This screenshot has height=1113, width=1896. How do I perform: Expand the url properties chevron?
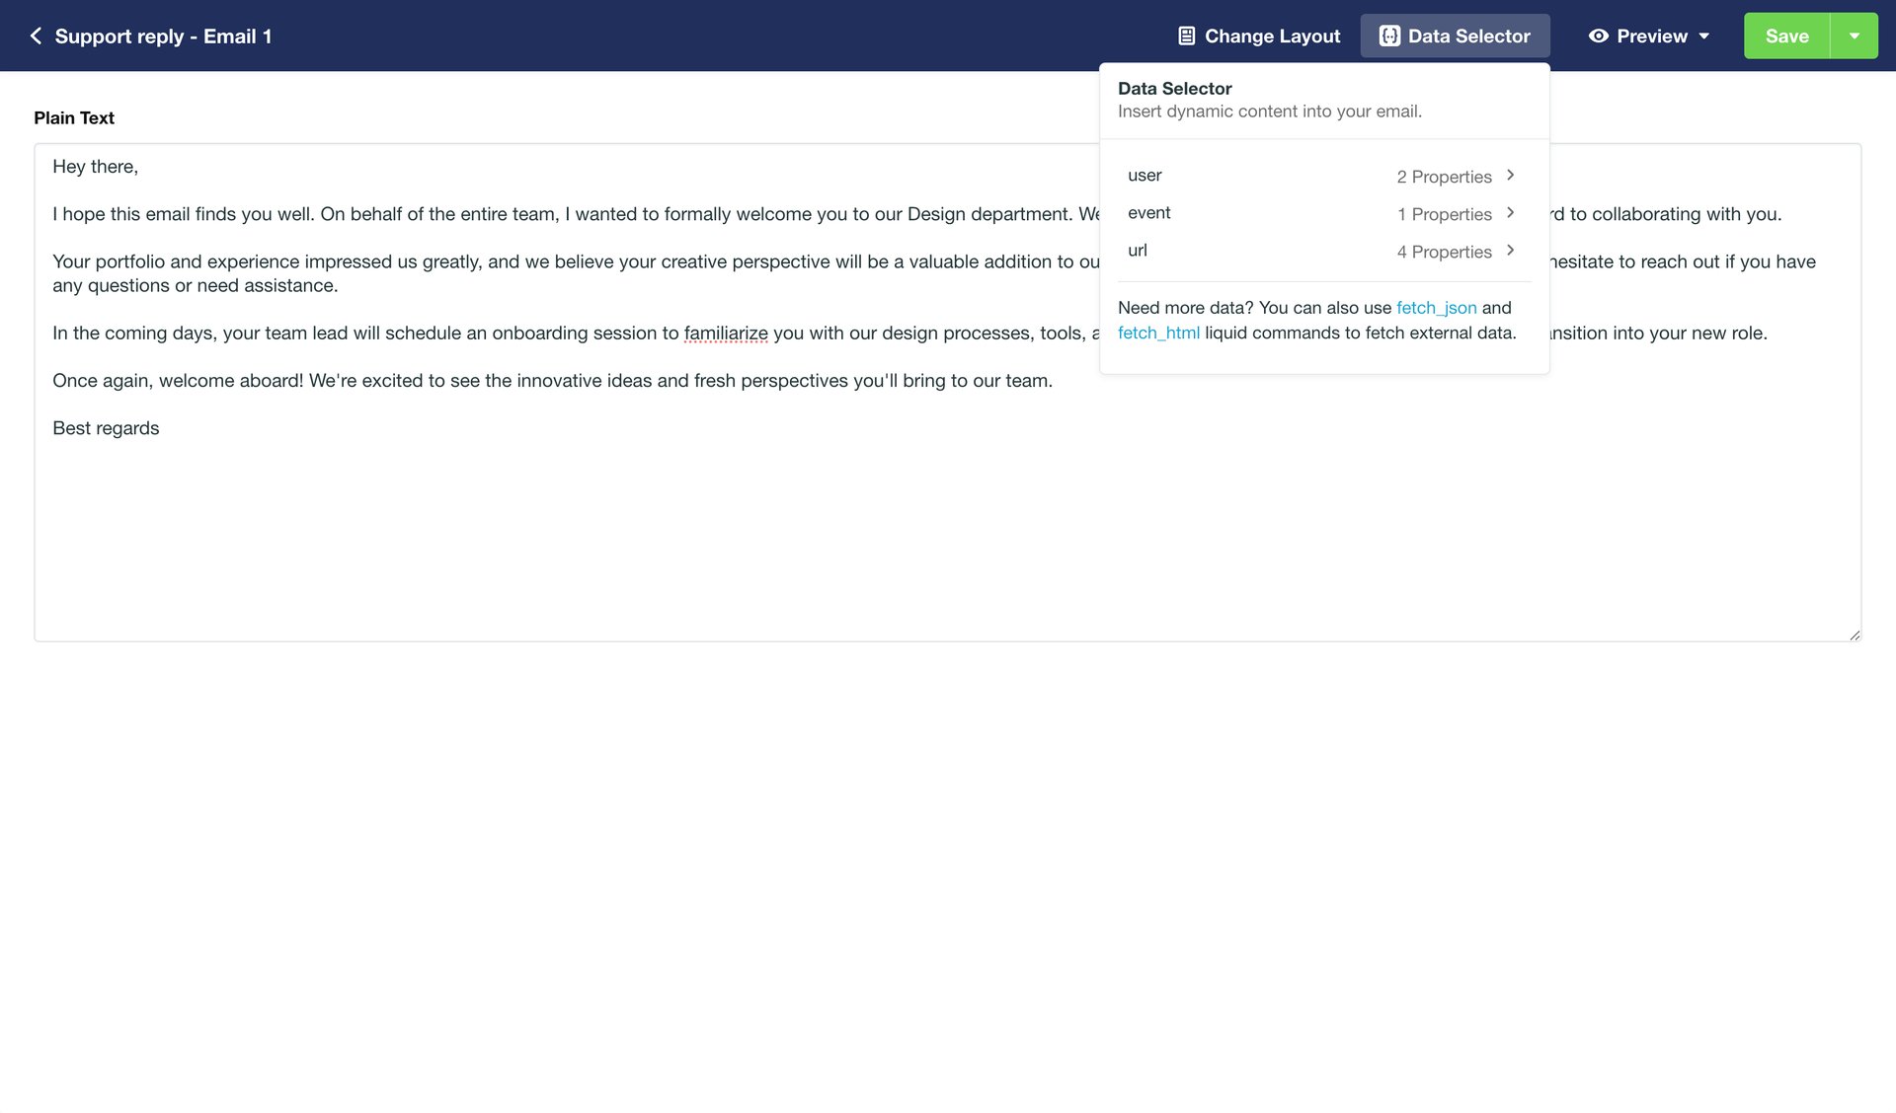pyautogui.click(x=1510, y=251)
